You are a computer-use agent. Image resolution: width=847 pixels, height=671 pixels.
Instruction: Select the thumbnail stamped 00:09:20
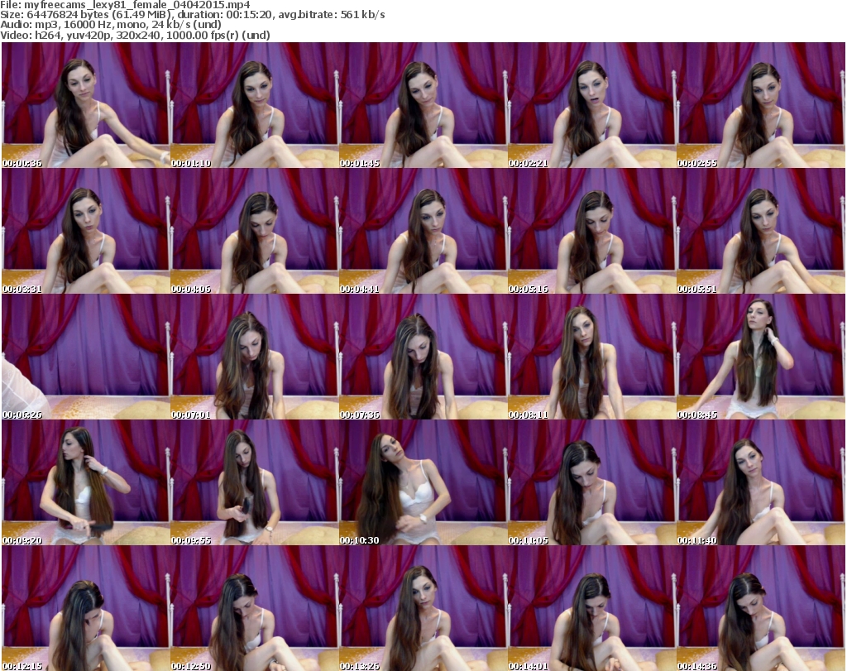click(x=86, y=482)
